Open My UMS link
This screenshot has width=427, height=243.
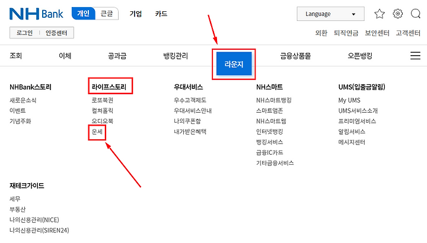[349, 100]
